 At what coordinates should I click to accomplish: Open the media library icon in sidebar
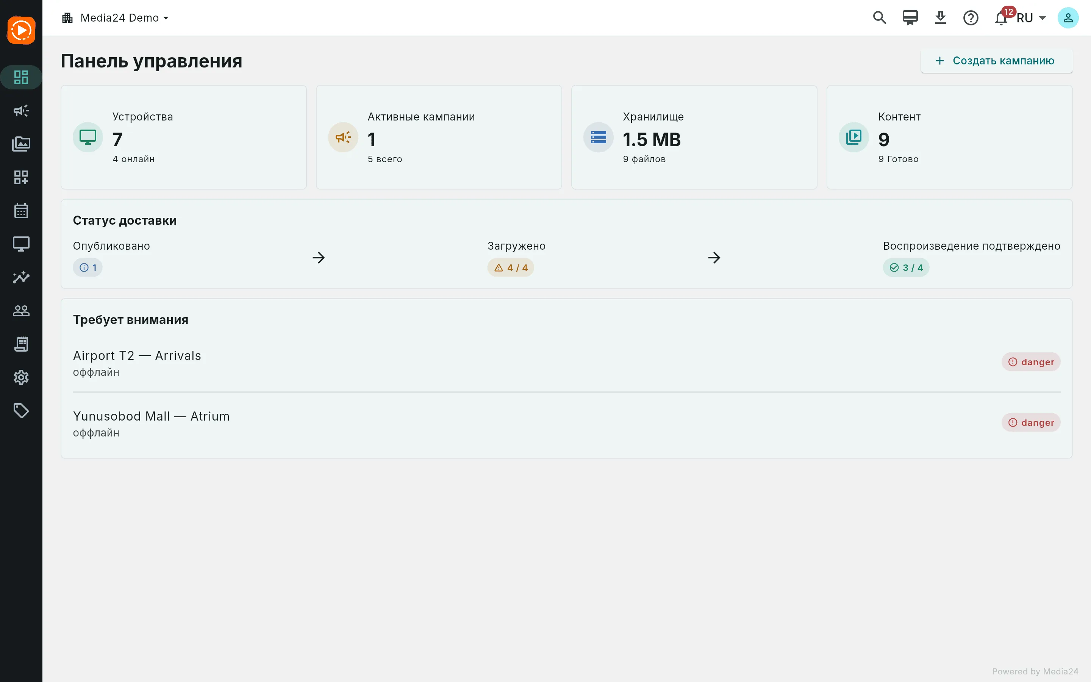(x=21, y=144)
